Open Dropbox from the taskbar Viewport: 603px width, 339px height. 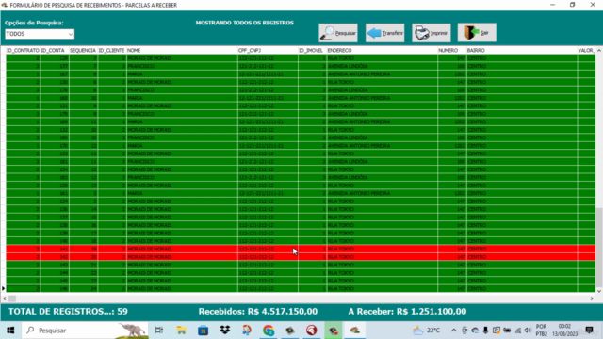[225, 331]
